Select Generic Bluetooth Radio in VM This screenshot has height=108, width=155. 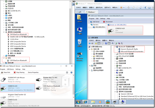coord(129,49)
